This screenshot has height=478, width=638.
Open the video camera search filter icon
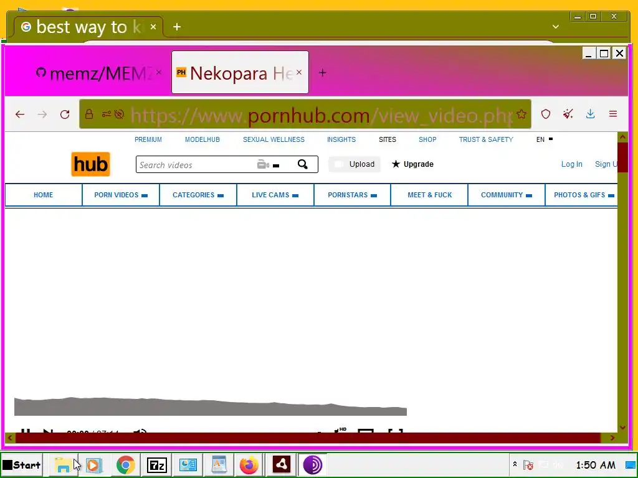264,164
